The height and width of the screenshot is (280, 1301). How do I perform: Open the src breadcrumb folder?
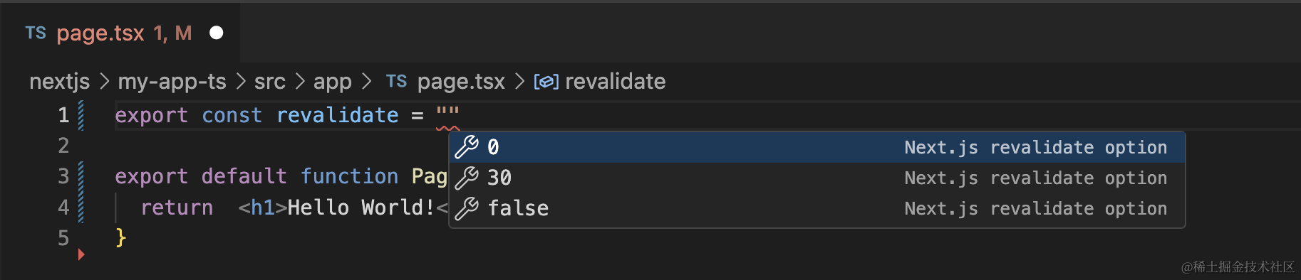tap(270, 82)
